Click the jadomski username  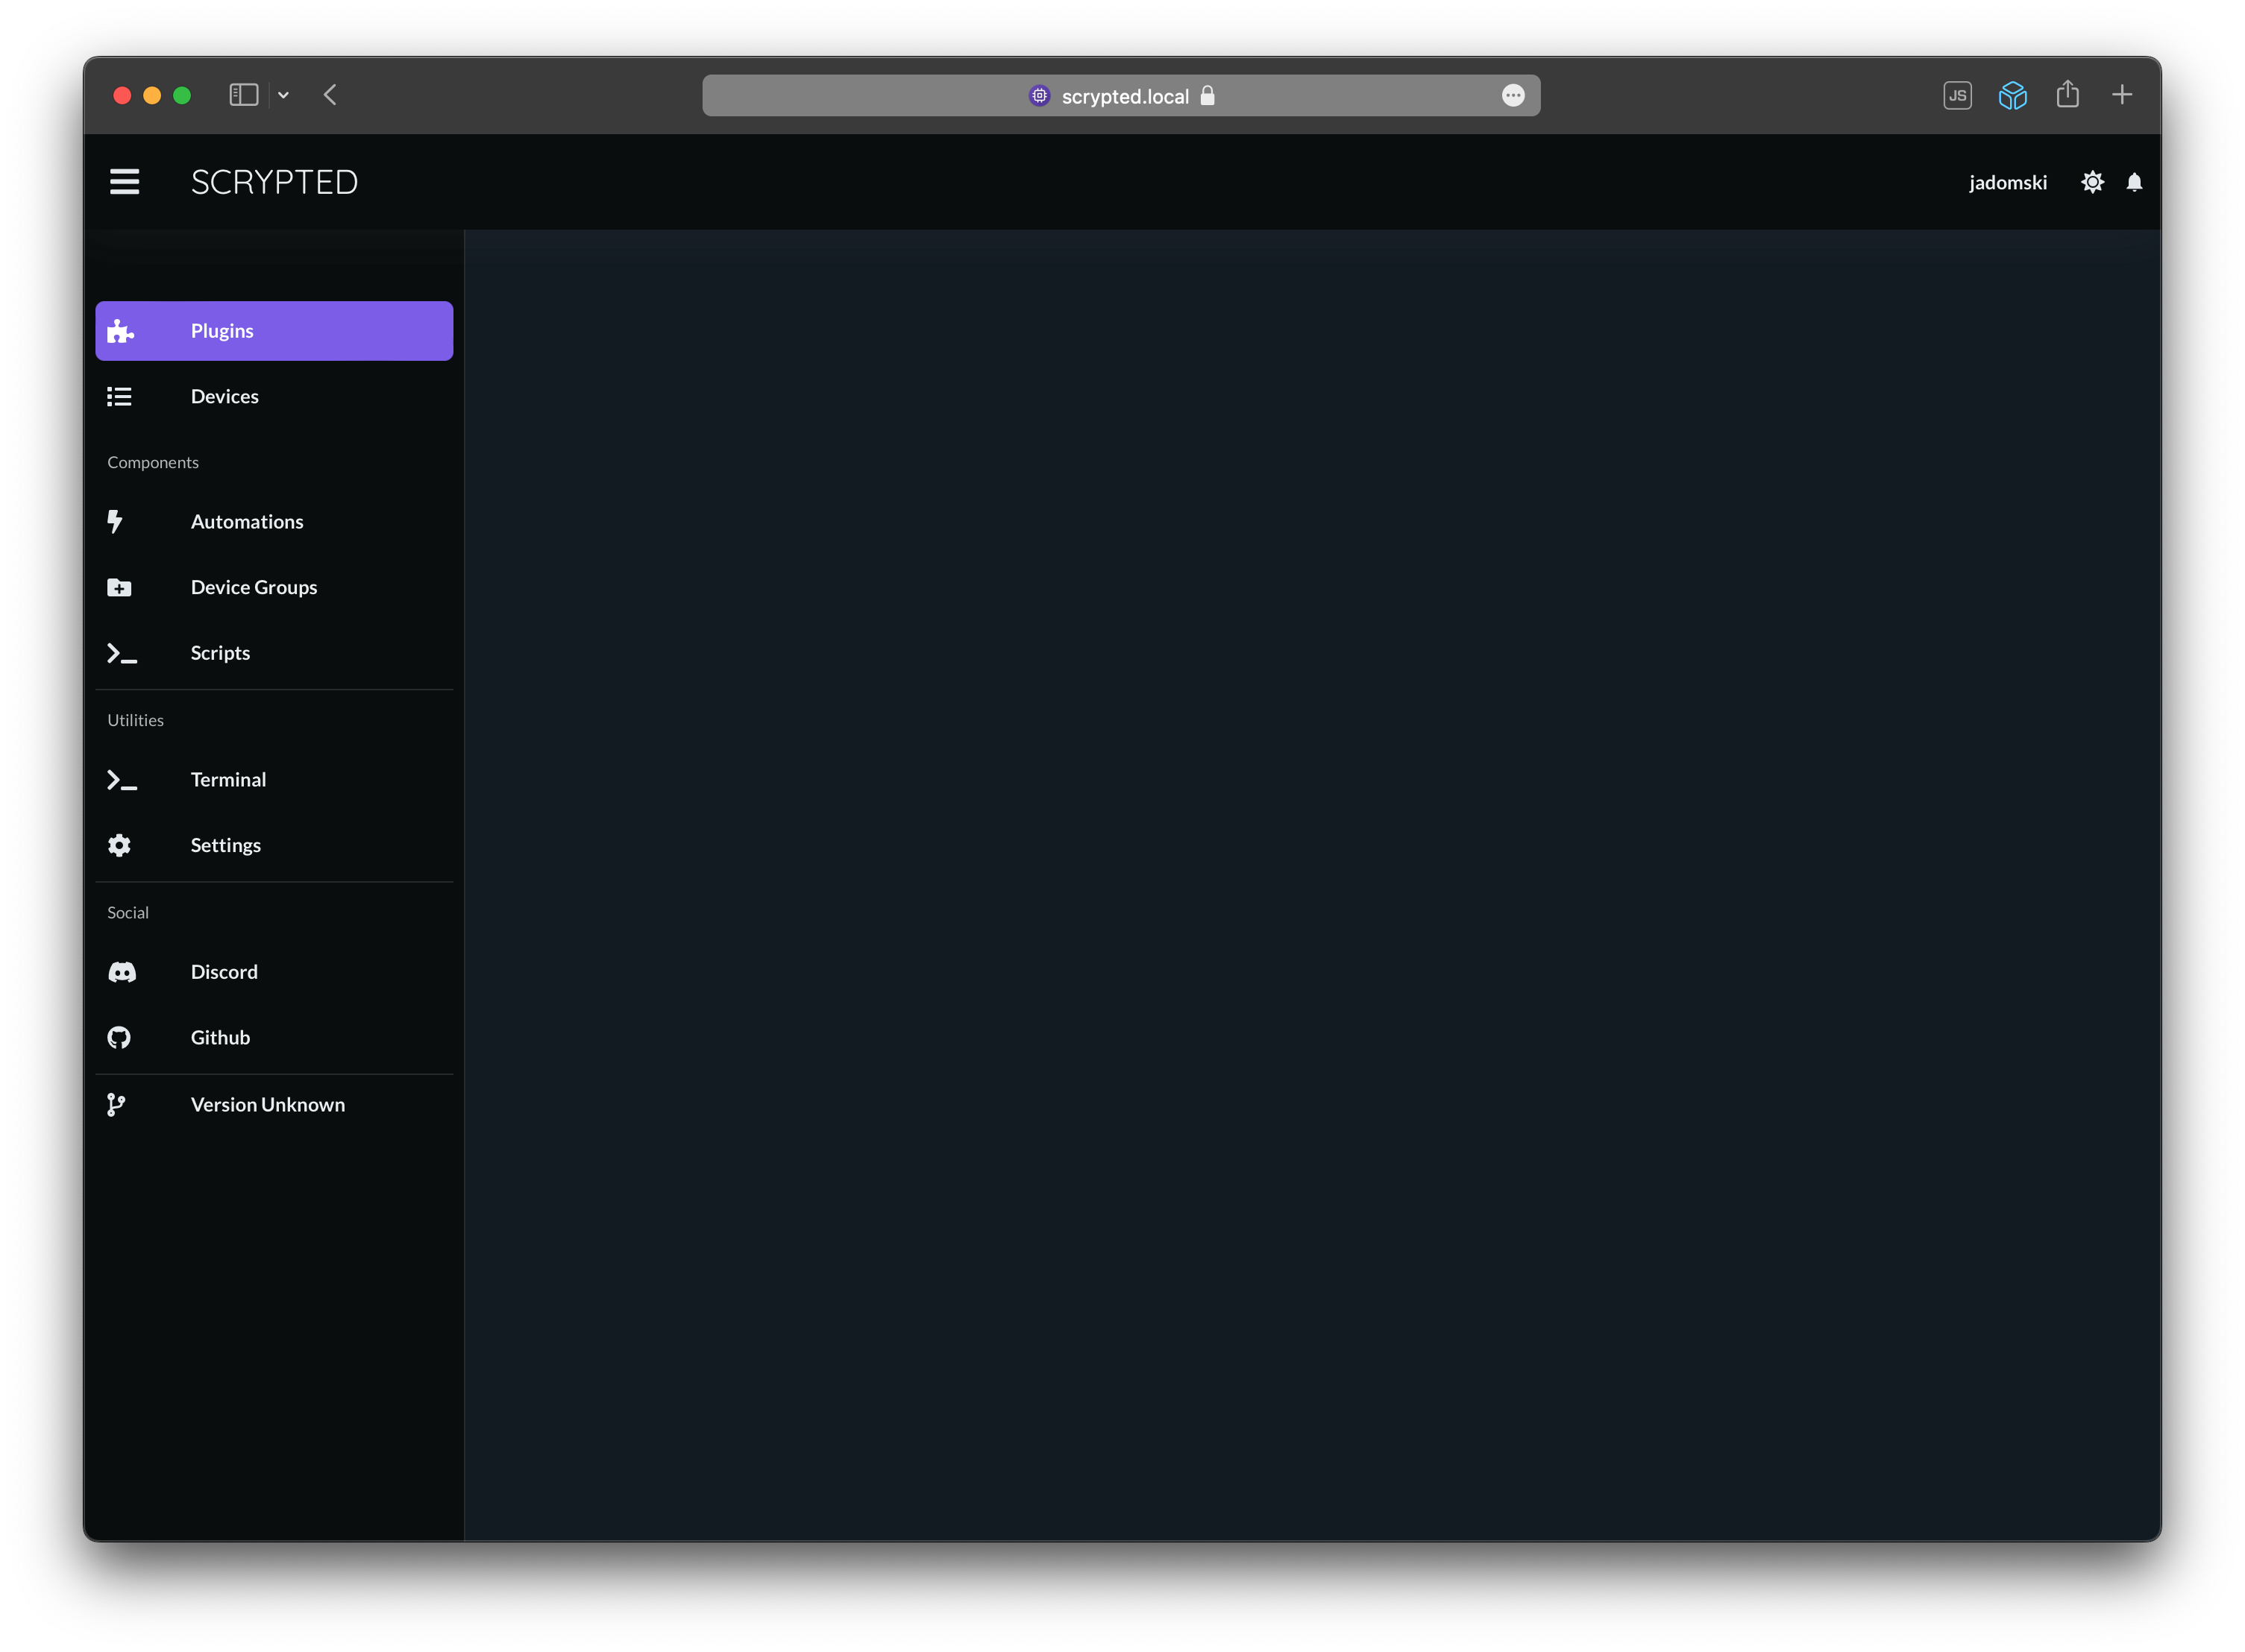(x=2007, y=182)
